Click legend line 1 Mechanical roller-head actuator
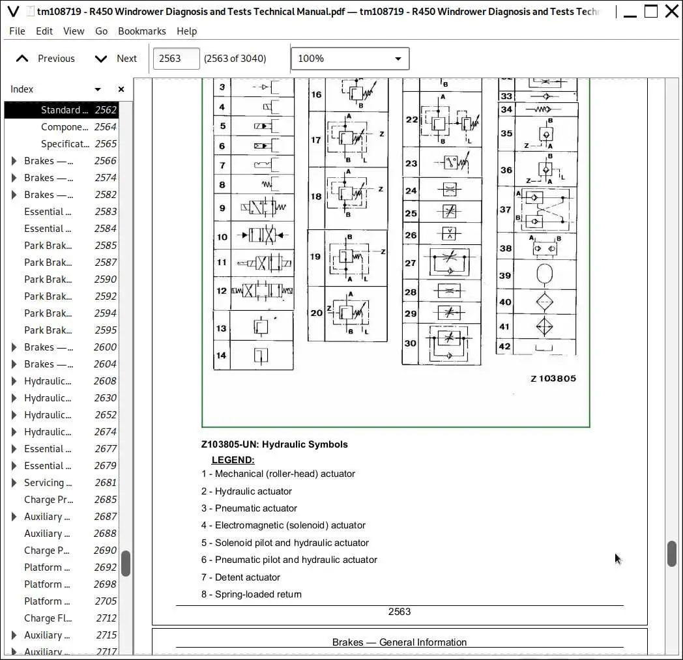 point(278,474)
